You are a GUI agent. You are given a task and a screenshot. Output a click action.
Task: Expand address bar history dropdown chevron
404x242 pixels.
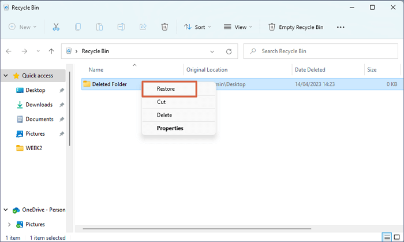pyautogui.click(x=212, y=51)
